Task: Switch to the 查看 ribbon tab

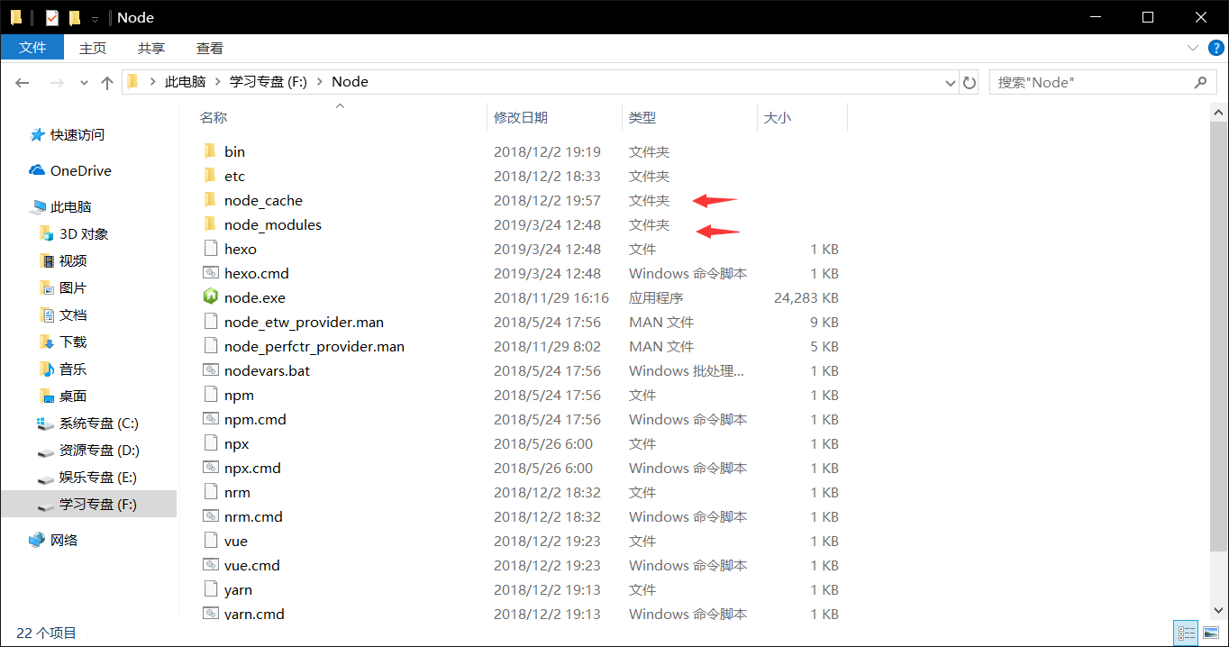Action: click(210, 48)
